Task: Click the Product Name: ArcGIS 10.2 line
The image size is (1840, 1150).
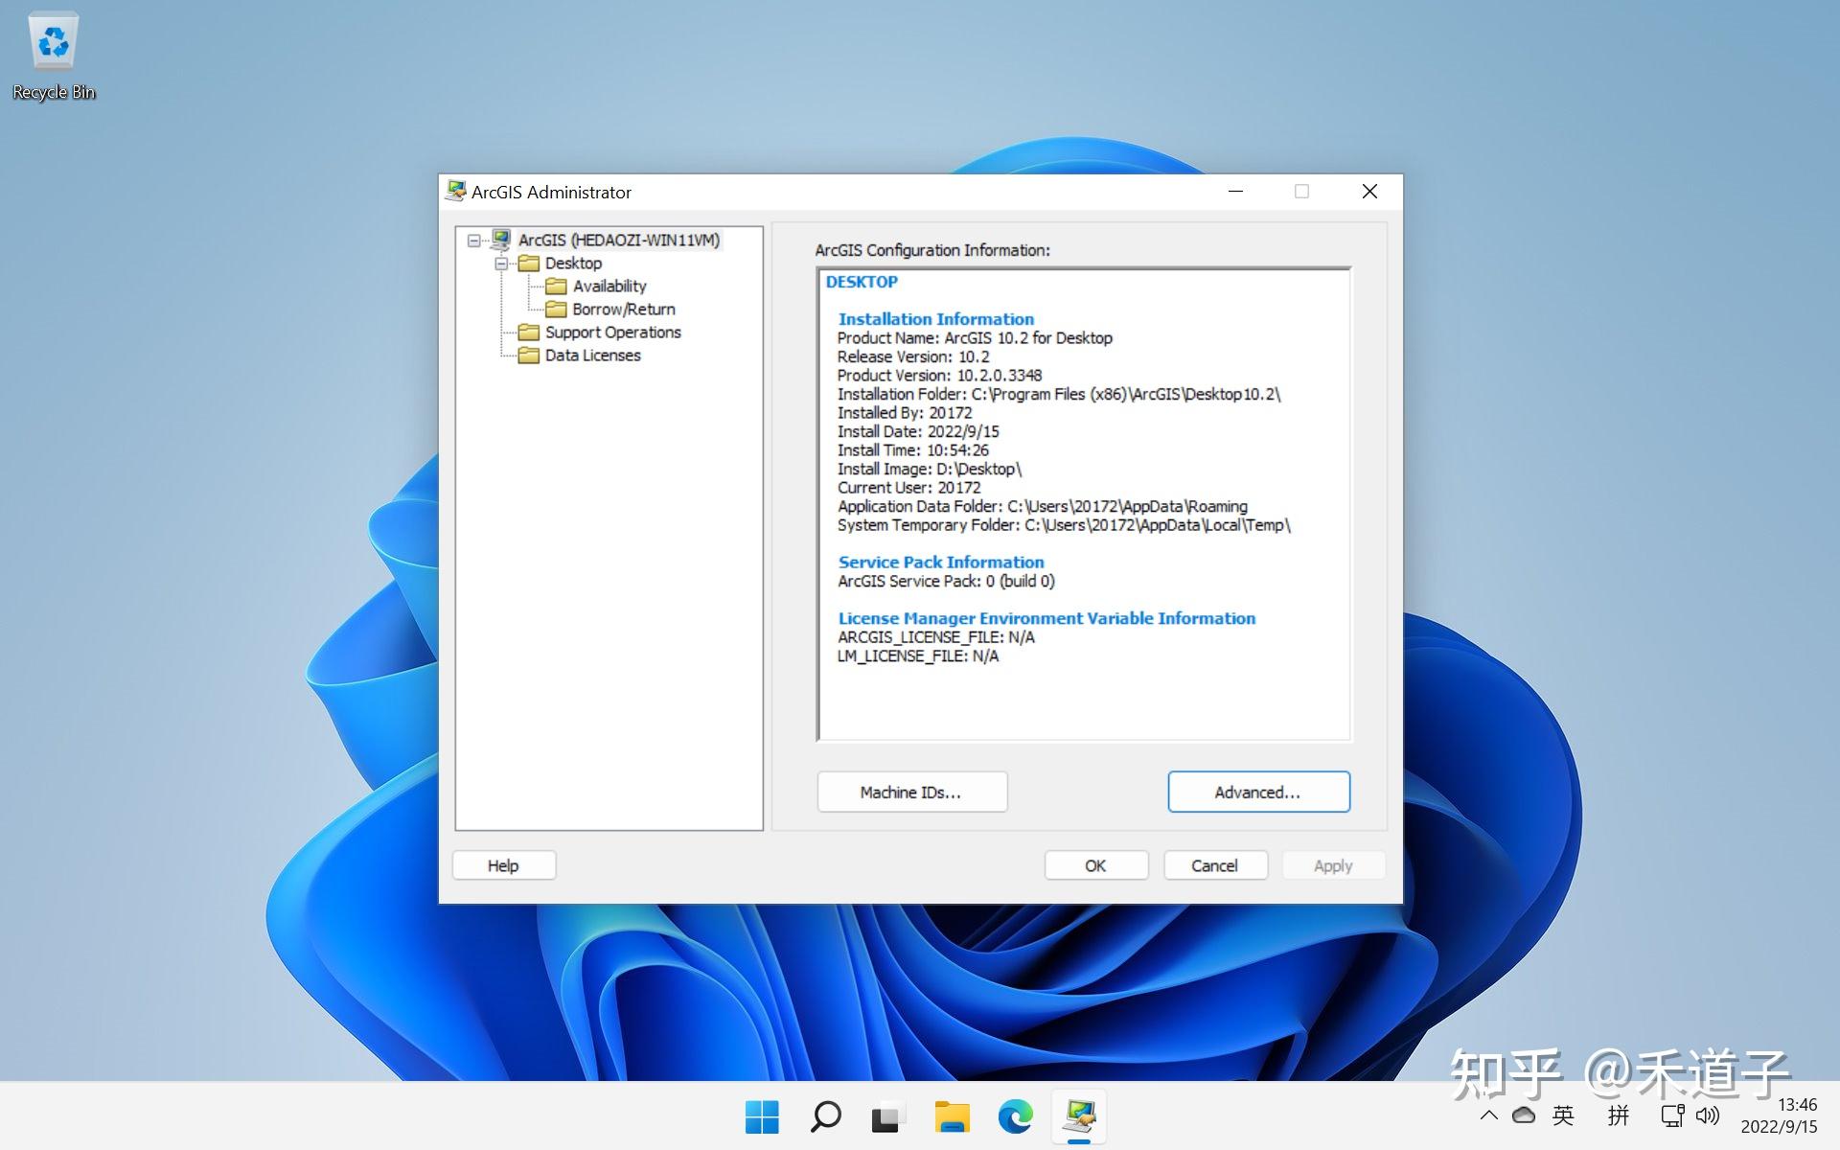Action: tap(975, 338)
